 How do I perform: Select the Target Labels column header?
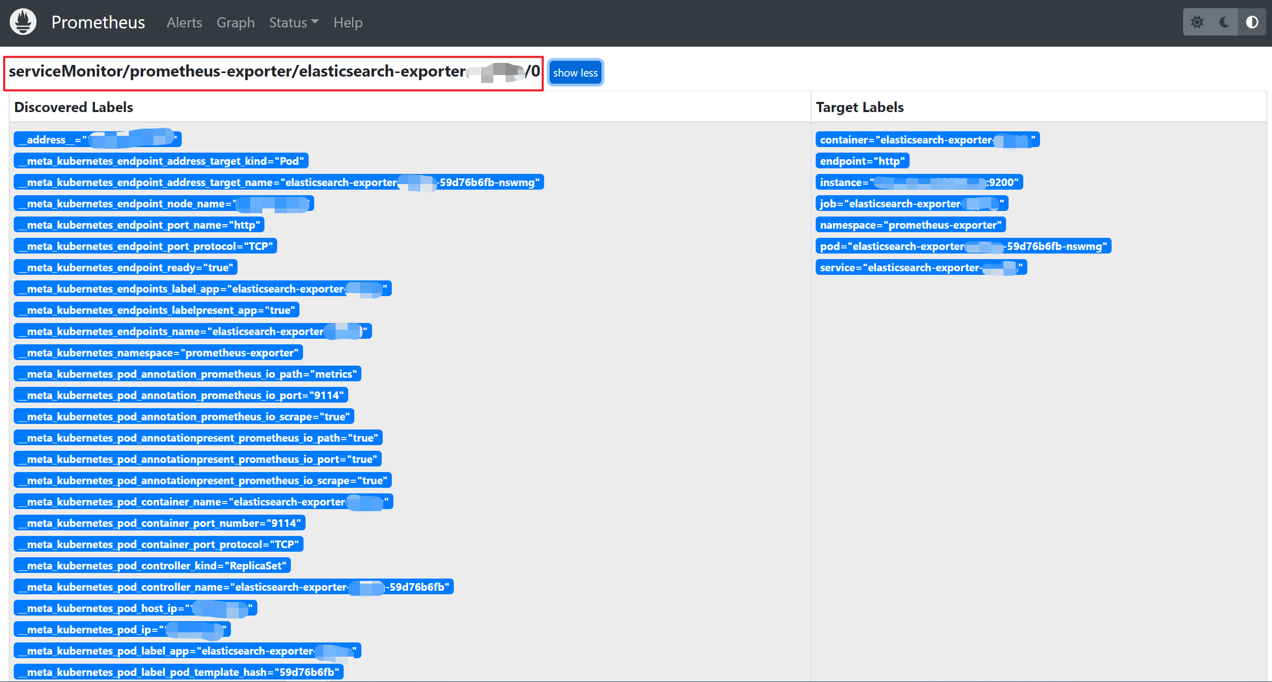[860, 107]
